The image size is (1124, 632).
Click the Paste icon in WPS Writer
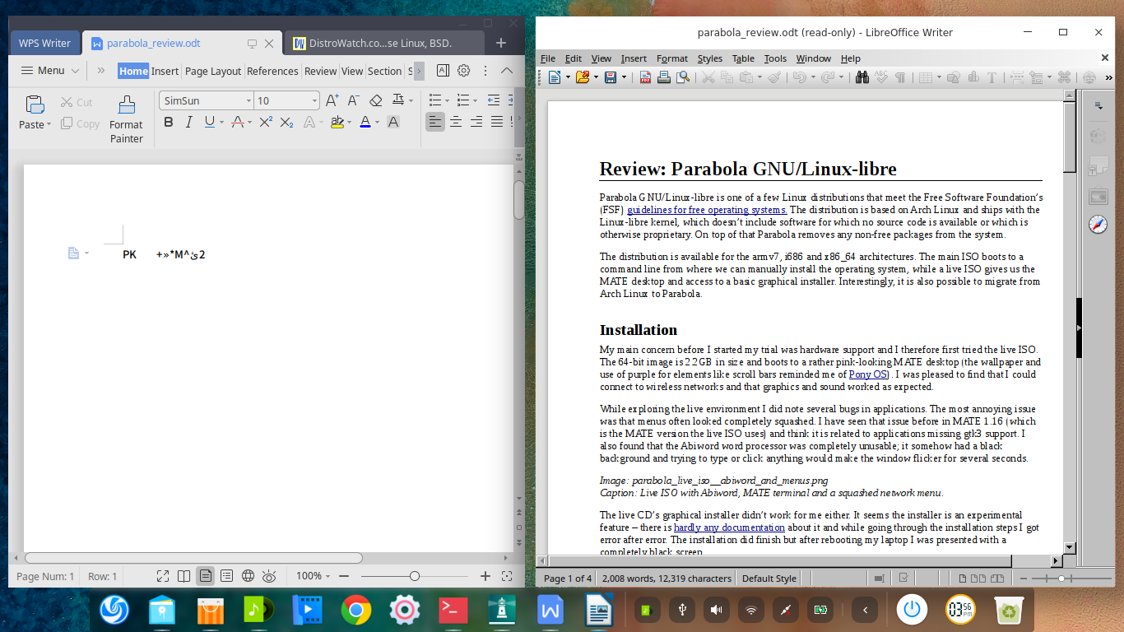tap(35, 105)
